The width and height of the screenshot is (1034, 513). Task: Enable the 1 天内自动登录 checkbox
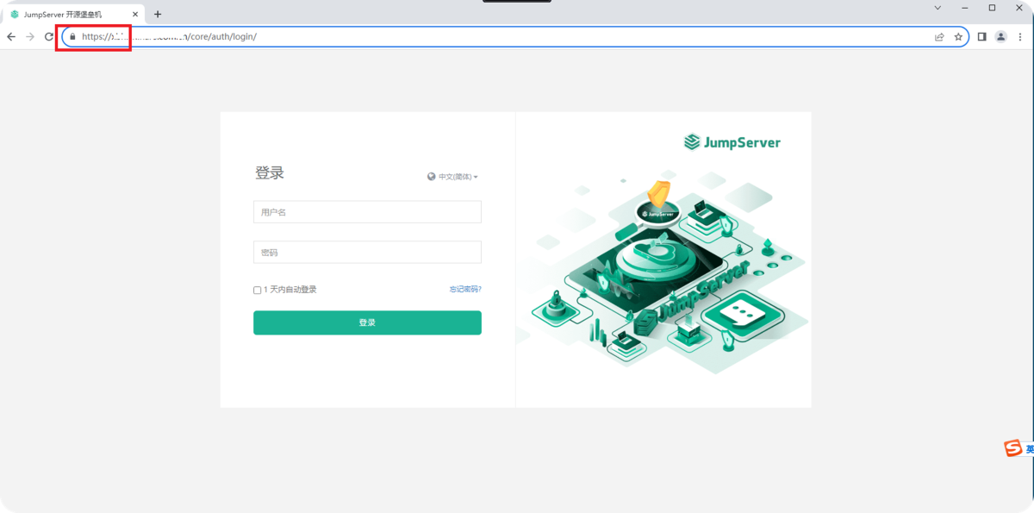(x=256, y=290)
